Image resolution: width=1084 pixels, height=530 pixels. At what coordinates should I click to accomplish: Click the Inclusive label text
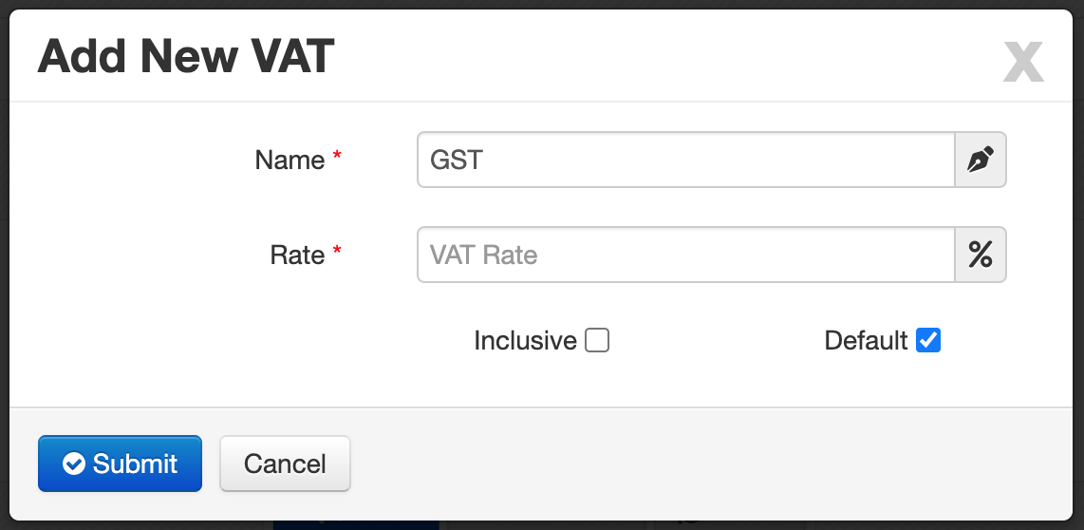[526, 340]
